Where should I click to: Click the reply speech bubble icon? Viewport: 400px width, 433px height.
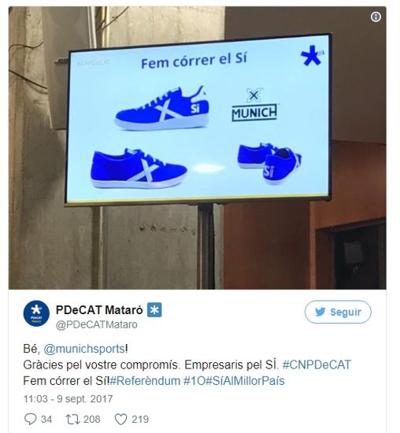31,419
